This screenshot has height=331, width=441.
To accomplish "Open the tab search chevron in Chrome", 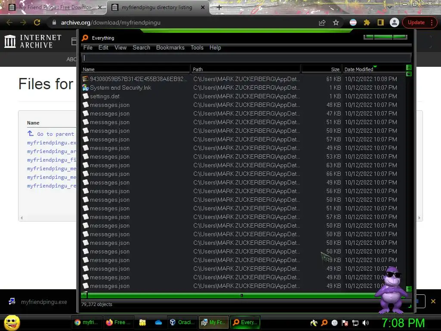I will click(390, 7).
